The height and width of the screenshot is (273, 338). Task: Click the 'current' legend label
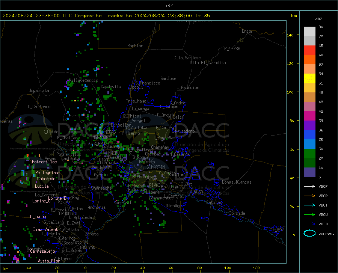[326, 233]
